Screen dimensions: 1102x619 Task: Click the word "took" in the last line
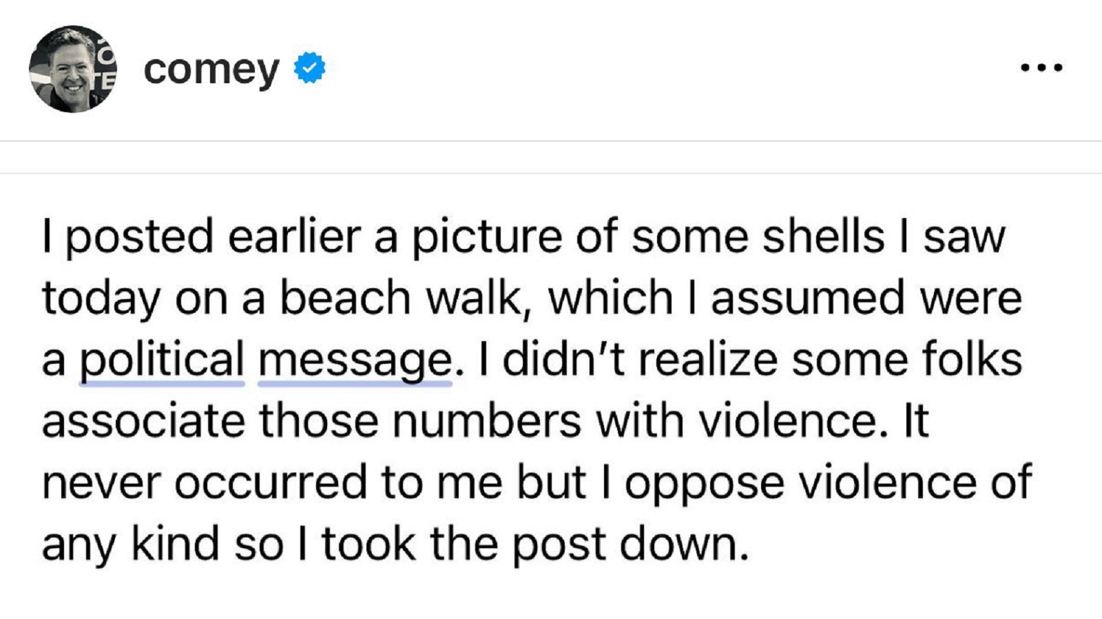pos(368,544)
